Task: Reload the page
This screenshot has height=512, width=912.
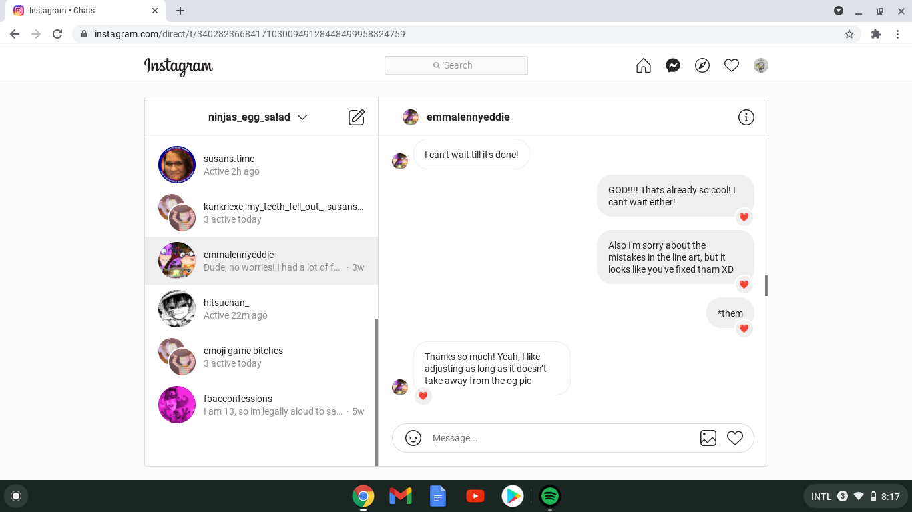Action: coord(57,34)
